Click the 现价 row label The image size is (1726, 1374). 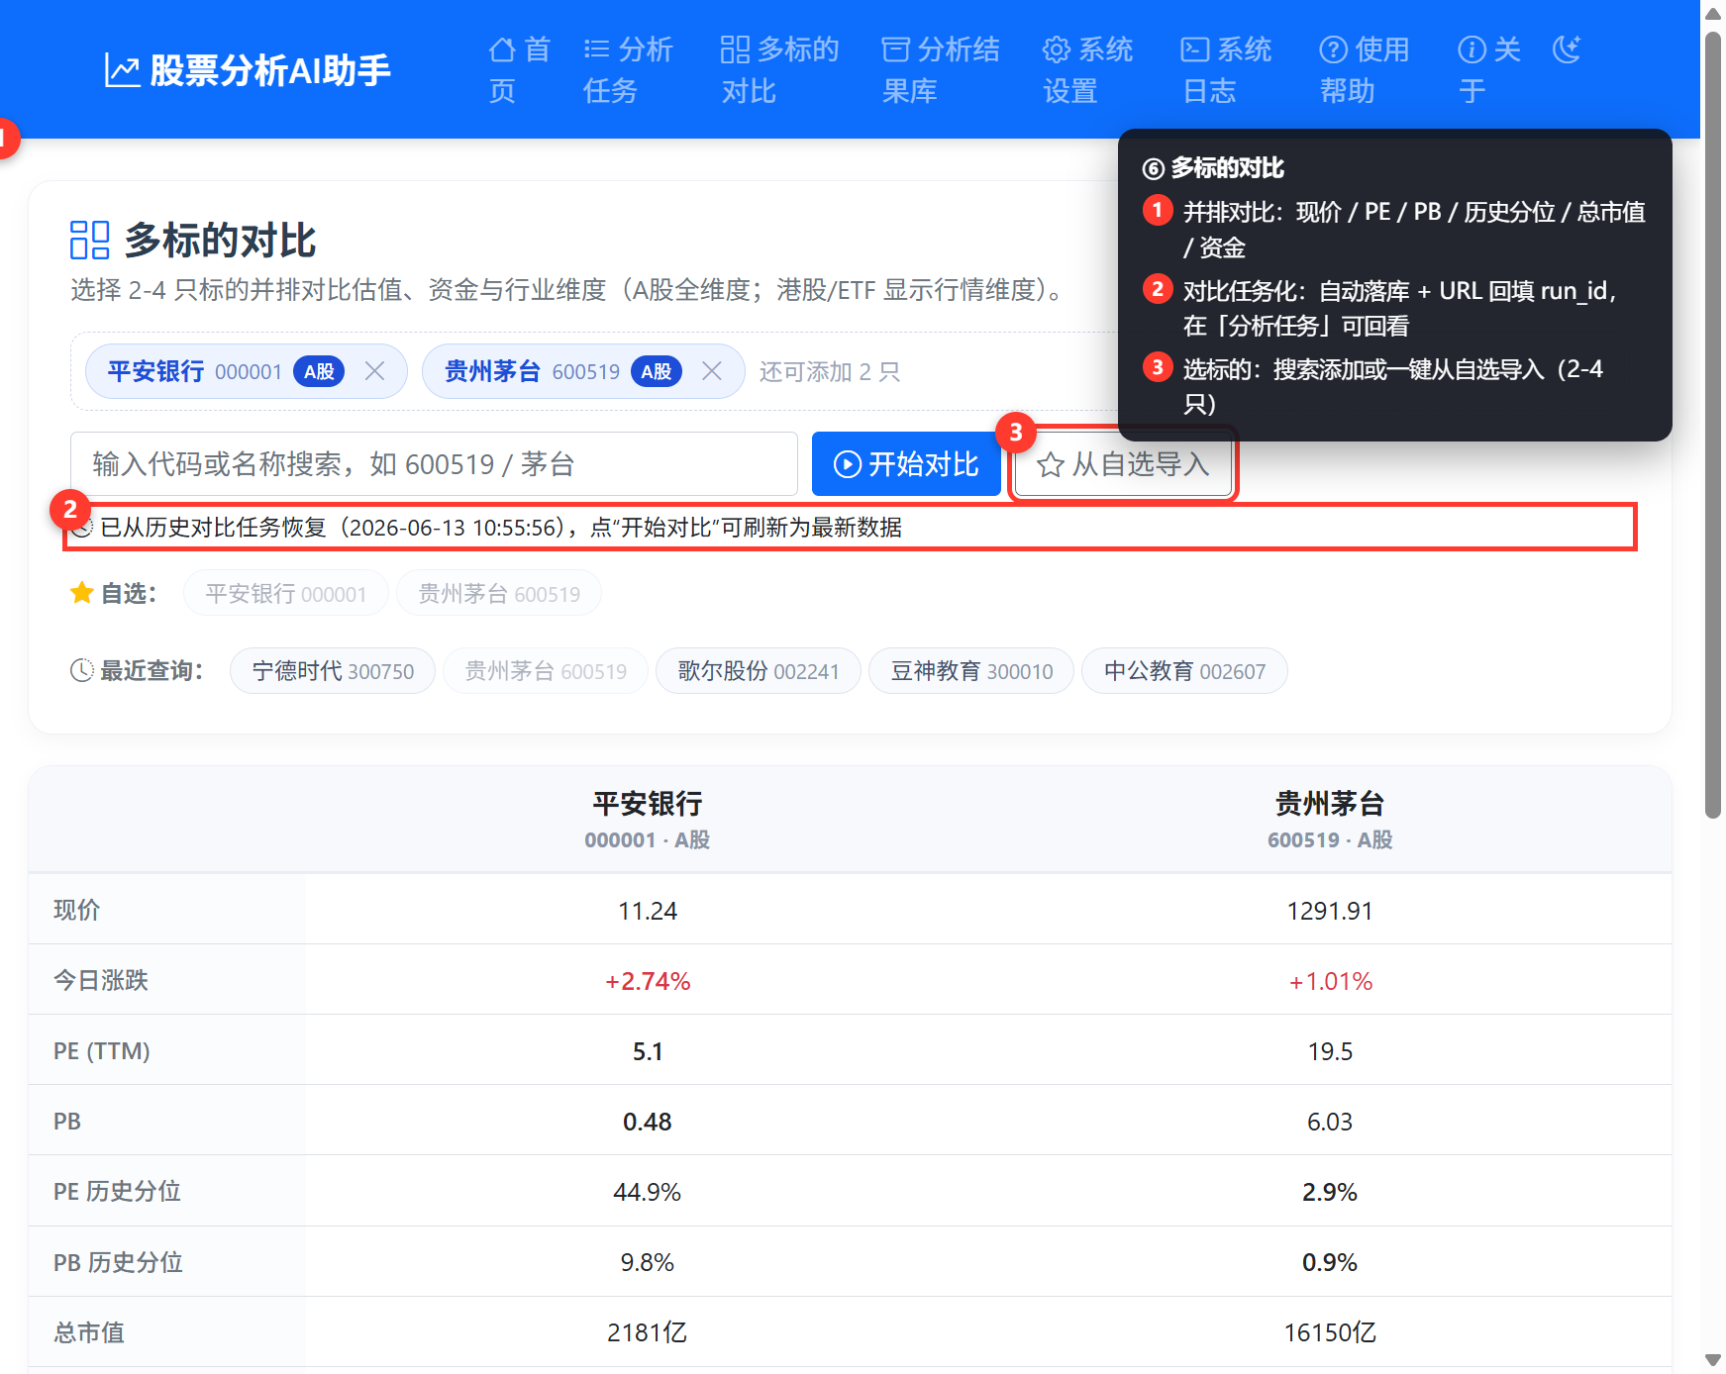77,910
